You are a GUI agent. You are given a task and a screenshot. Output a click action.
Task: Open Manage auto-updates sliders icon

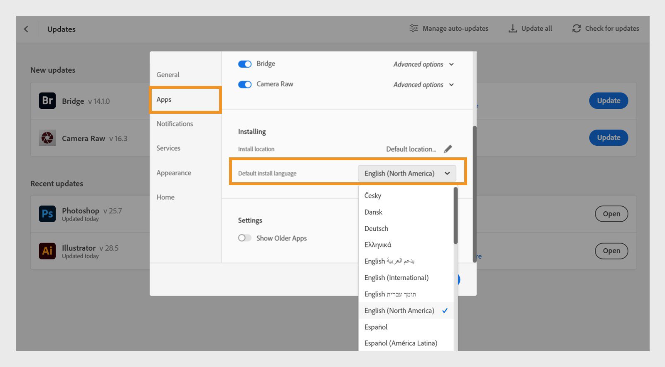point(414,28)
